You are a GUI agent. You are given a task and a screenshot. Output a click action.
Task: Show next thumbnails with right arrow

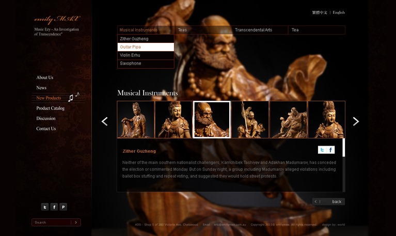tap(356, 121)
